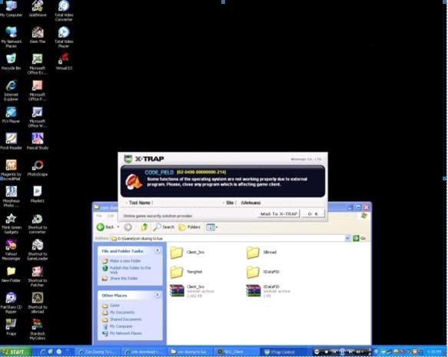
Task: Open the New Folder on the desktop
Action: coord(12,275)
